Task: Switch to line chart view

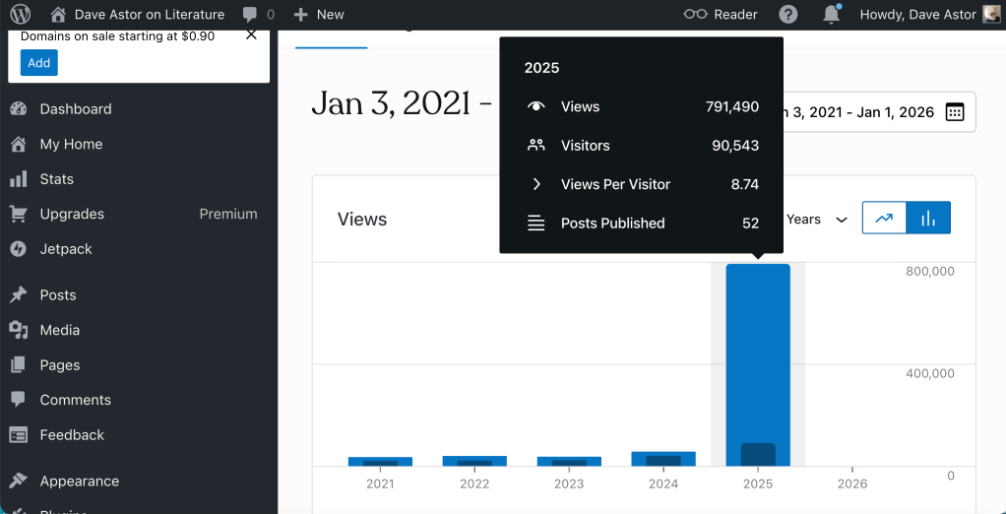Action: tap(884, 219)
